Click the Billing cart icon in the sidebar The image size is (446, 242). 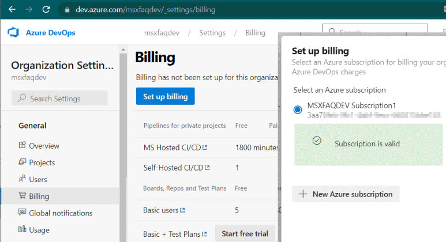22,195
